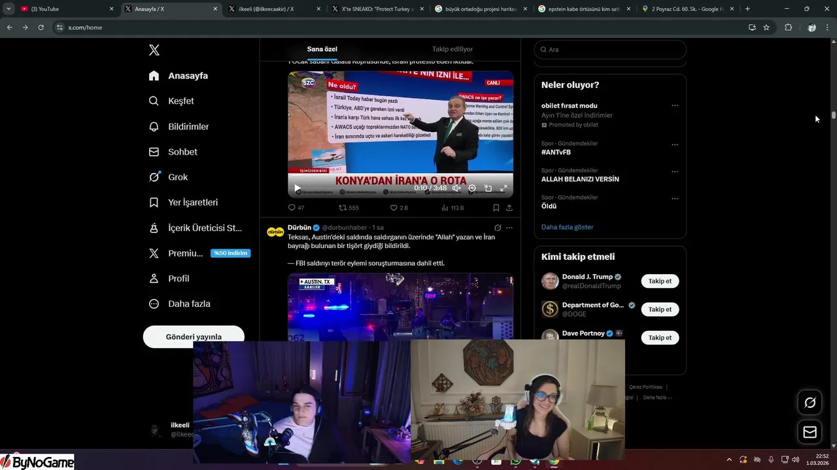Open options for obilet fırsat modu

(x=675, y=106)
